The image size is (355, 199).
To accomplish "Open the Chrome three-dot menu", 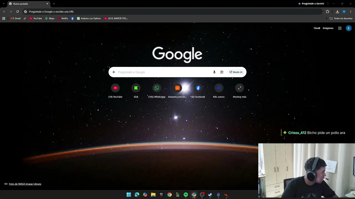I will [x=351, y=12].
